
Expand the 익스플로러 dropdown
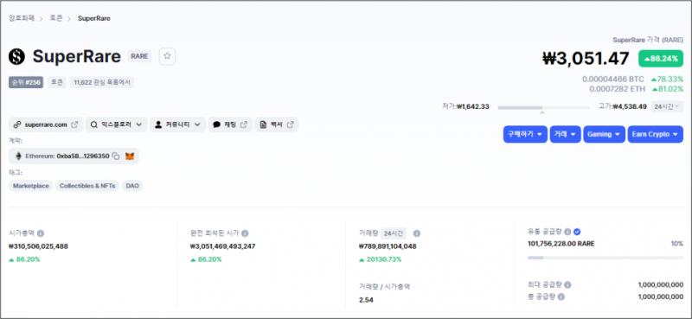click(116, 124)
